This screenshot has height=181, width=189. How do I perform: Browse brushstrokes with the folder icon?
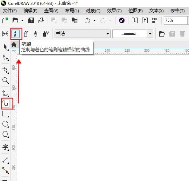click(x=162, y=34)
